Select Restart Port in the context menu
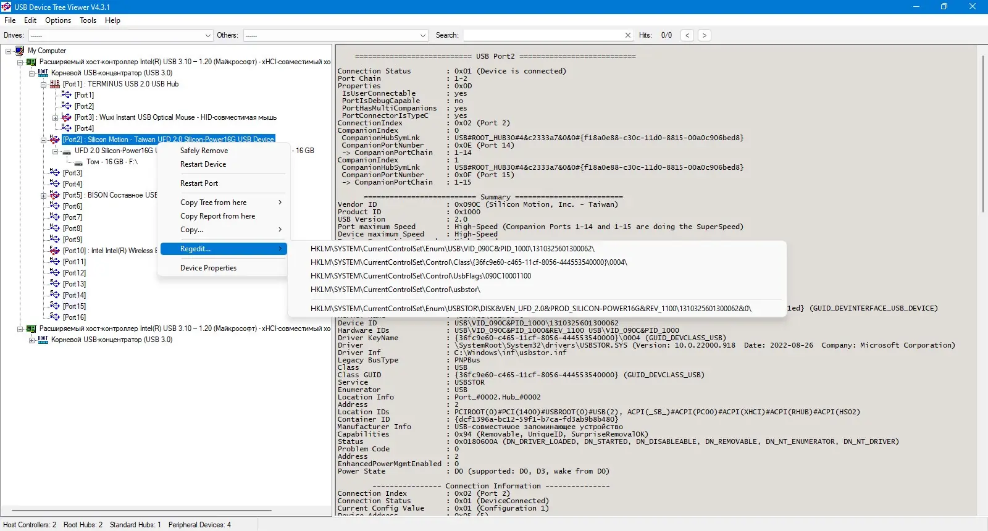 point(224,183)
